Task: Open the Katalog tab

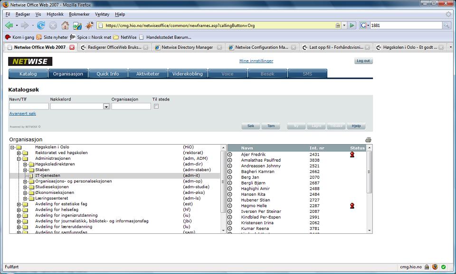Action: coord(28,74)
